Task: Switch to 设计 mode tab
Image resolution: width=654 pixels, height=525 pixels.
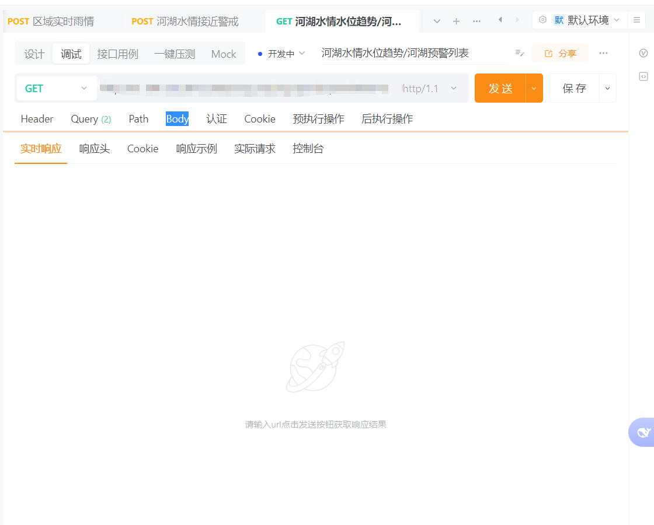Action: pos(34,54)
